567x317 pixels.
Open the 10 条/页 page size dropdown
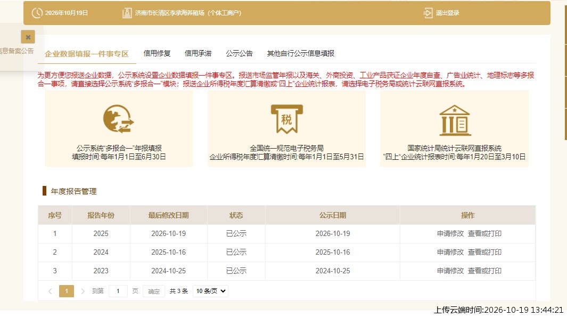[x=210, y=291]
